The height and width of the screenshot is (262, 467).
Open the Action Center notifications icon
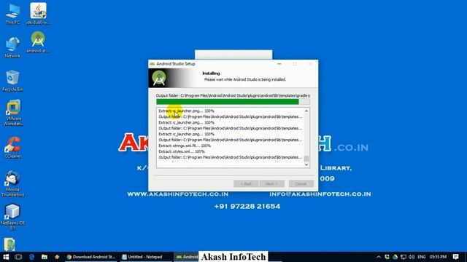point(455,257)
